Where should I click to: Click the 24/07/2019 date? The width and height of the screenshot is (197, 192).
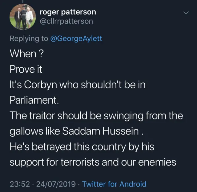(56, 184)
